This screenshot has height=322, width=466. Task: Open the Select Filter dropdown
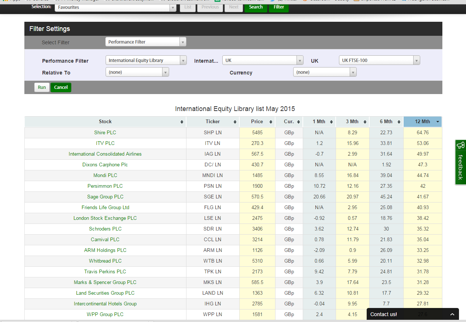point(145,42)
